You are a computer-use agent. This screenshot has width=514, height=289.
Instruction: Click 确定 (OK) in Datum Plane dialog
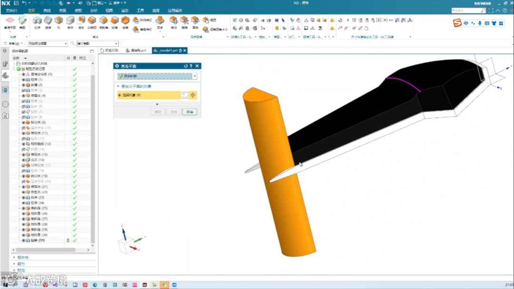click(158, 112)
